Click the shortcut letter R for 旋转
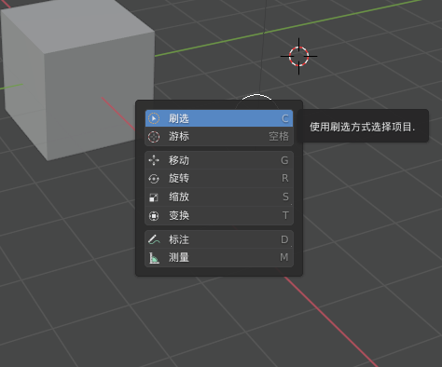Viewport: 442px width, 367px height. pos(285,178)
